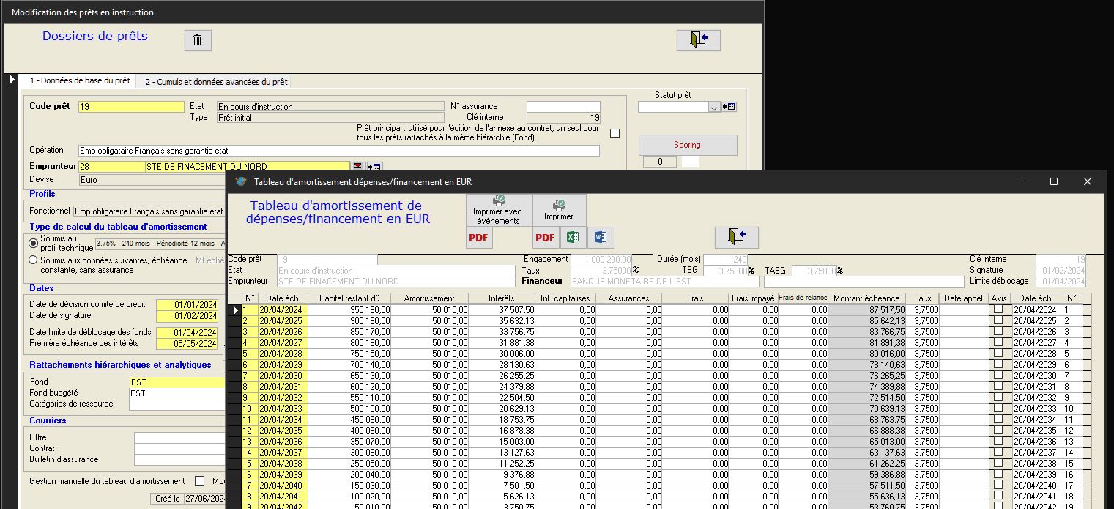
Task: Click the Date appel column header
Action: coord(963,298)
